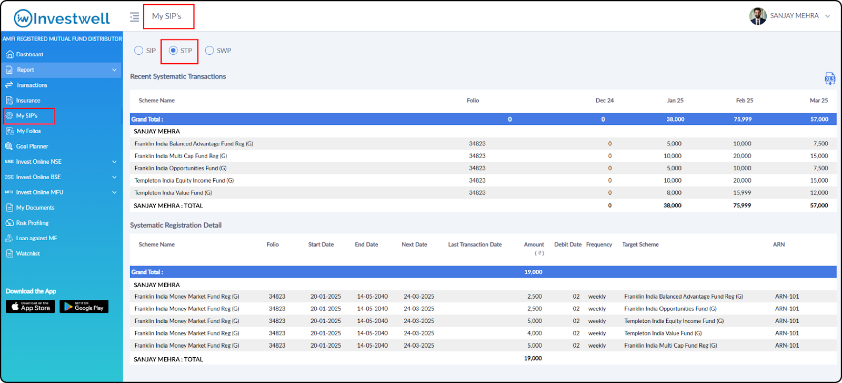Click Templeton India Value Fund (G) in Recent Transactions
842x383 pixels.
click(173, 193)
